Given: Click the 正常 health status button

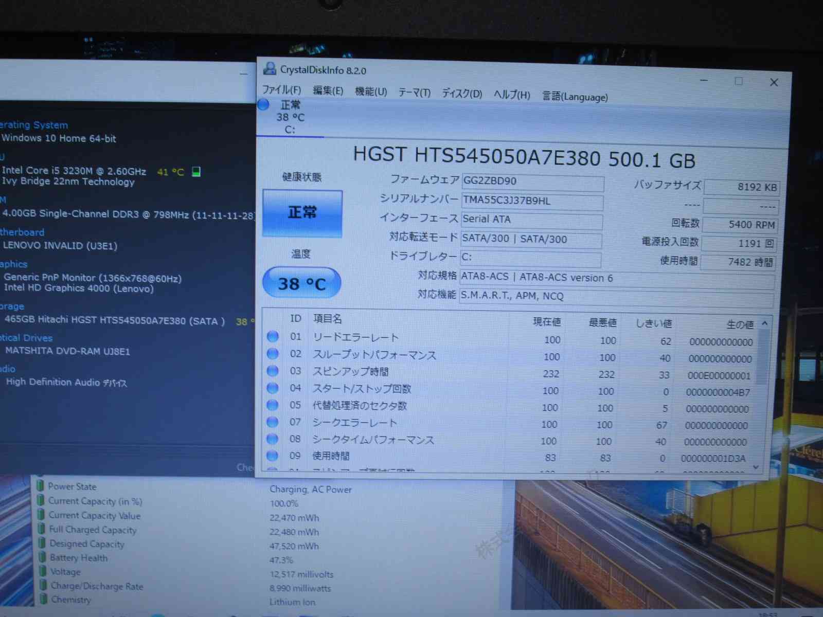Looking at the screenshot, I should click(302, 213).
